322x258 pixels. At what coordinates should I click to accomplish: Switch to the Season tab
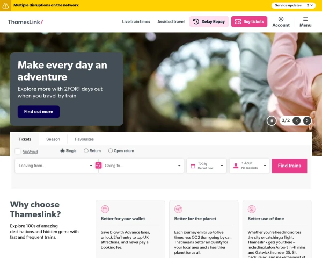(53, 139)
